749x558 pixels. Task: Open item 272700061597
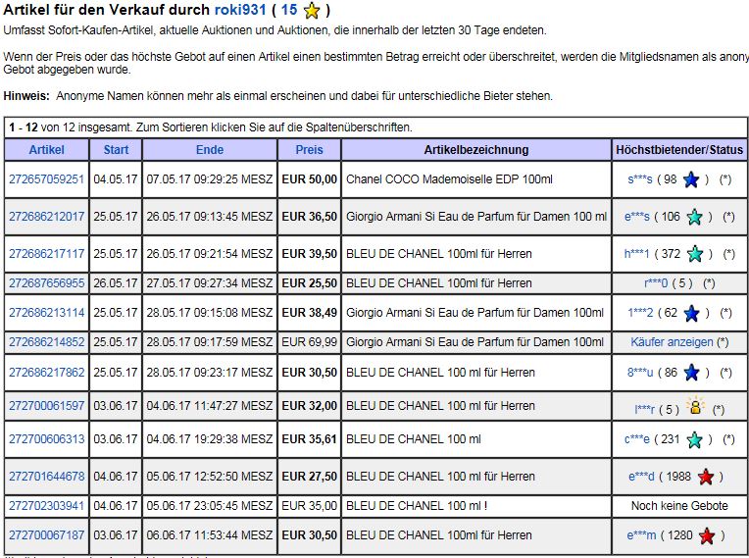[46, 406]
